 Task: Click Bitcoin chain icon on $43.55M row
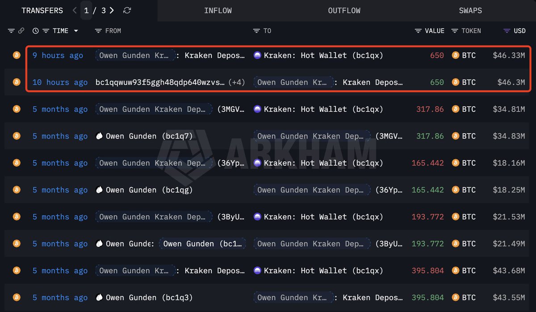tap(17, 297)
